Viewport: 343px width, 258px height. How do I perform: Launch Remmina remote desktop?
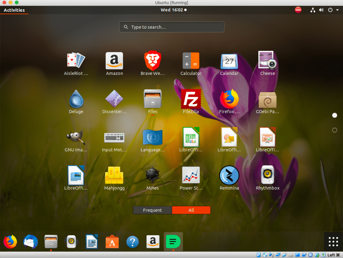click(x=229, y=178)
